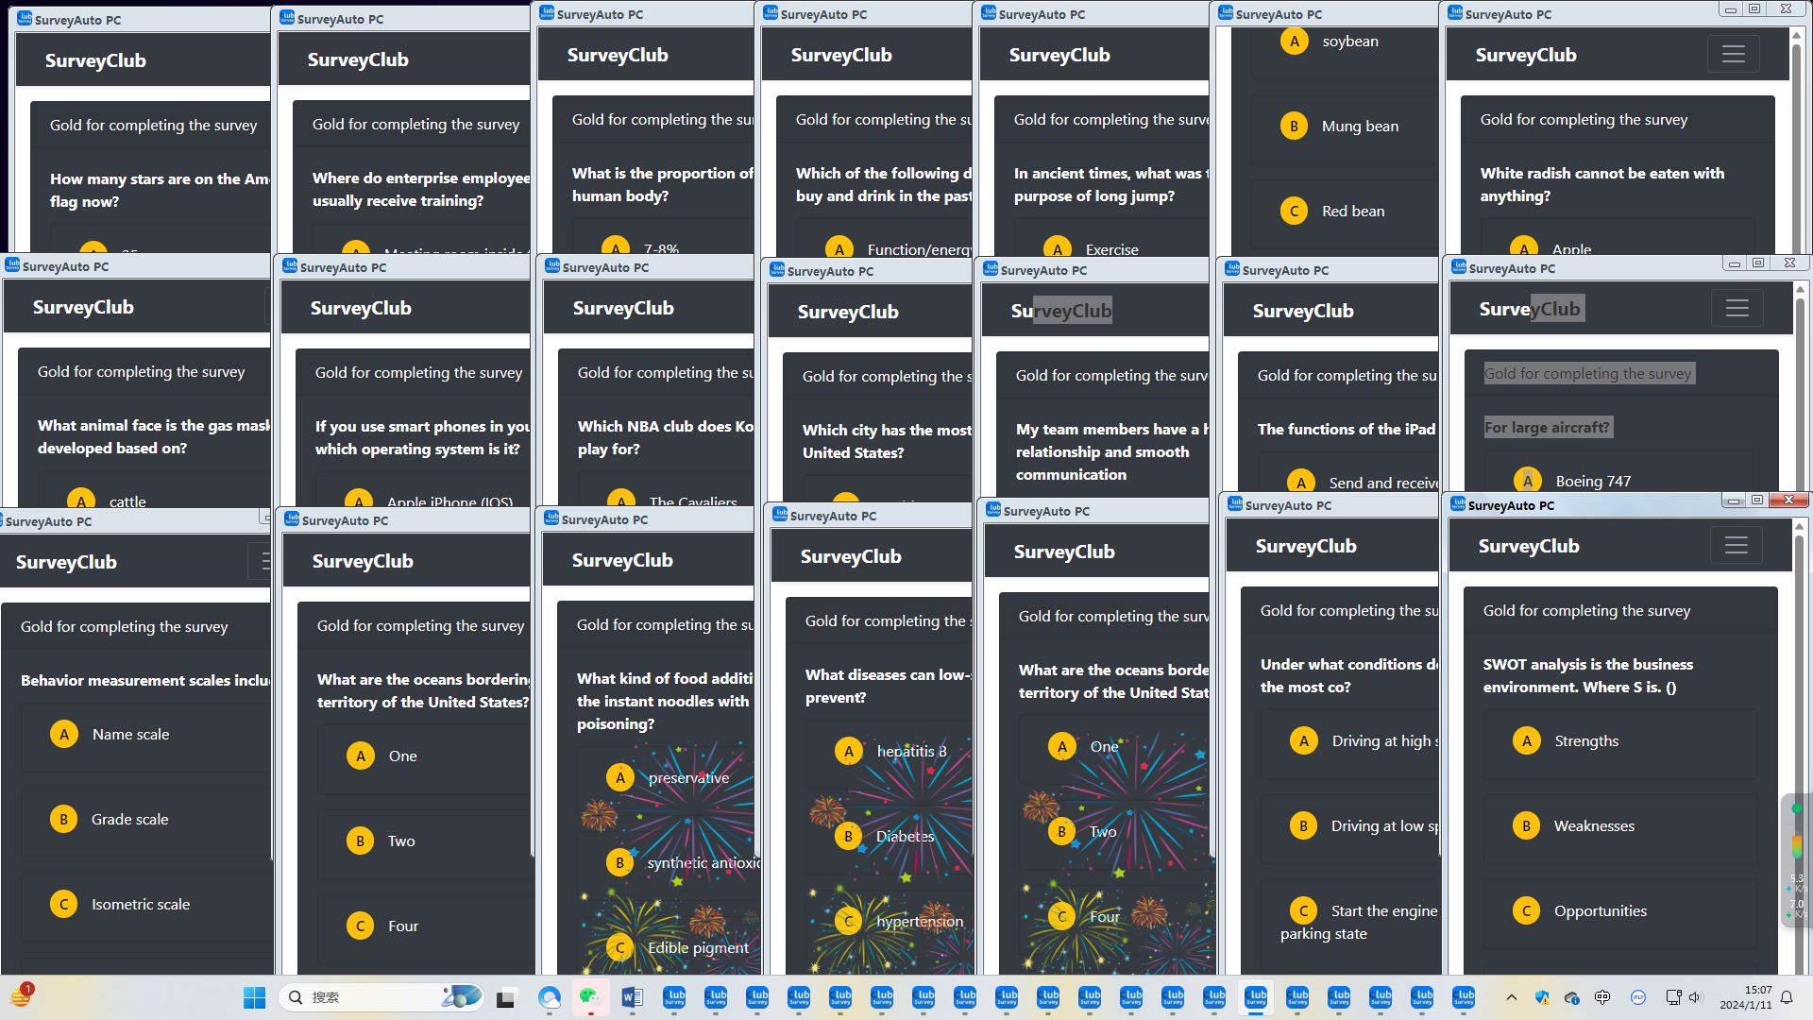Screen dimensions: 1813x1020
Task: Open Task View icon on taskbar
Action: point(506,997)
